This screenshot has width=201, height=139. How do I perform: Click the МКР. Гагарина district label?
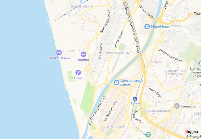click(117, 53)
